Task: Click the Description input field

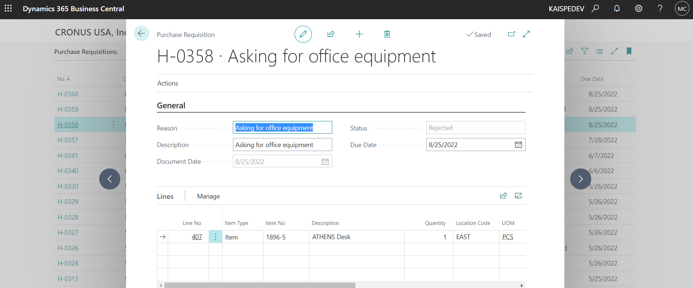Action: pos(282,145)
